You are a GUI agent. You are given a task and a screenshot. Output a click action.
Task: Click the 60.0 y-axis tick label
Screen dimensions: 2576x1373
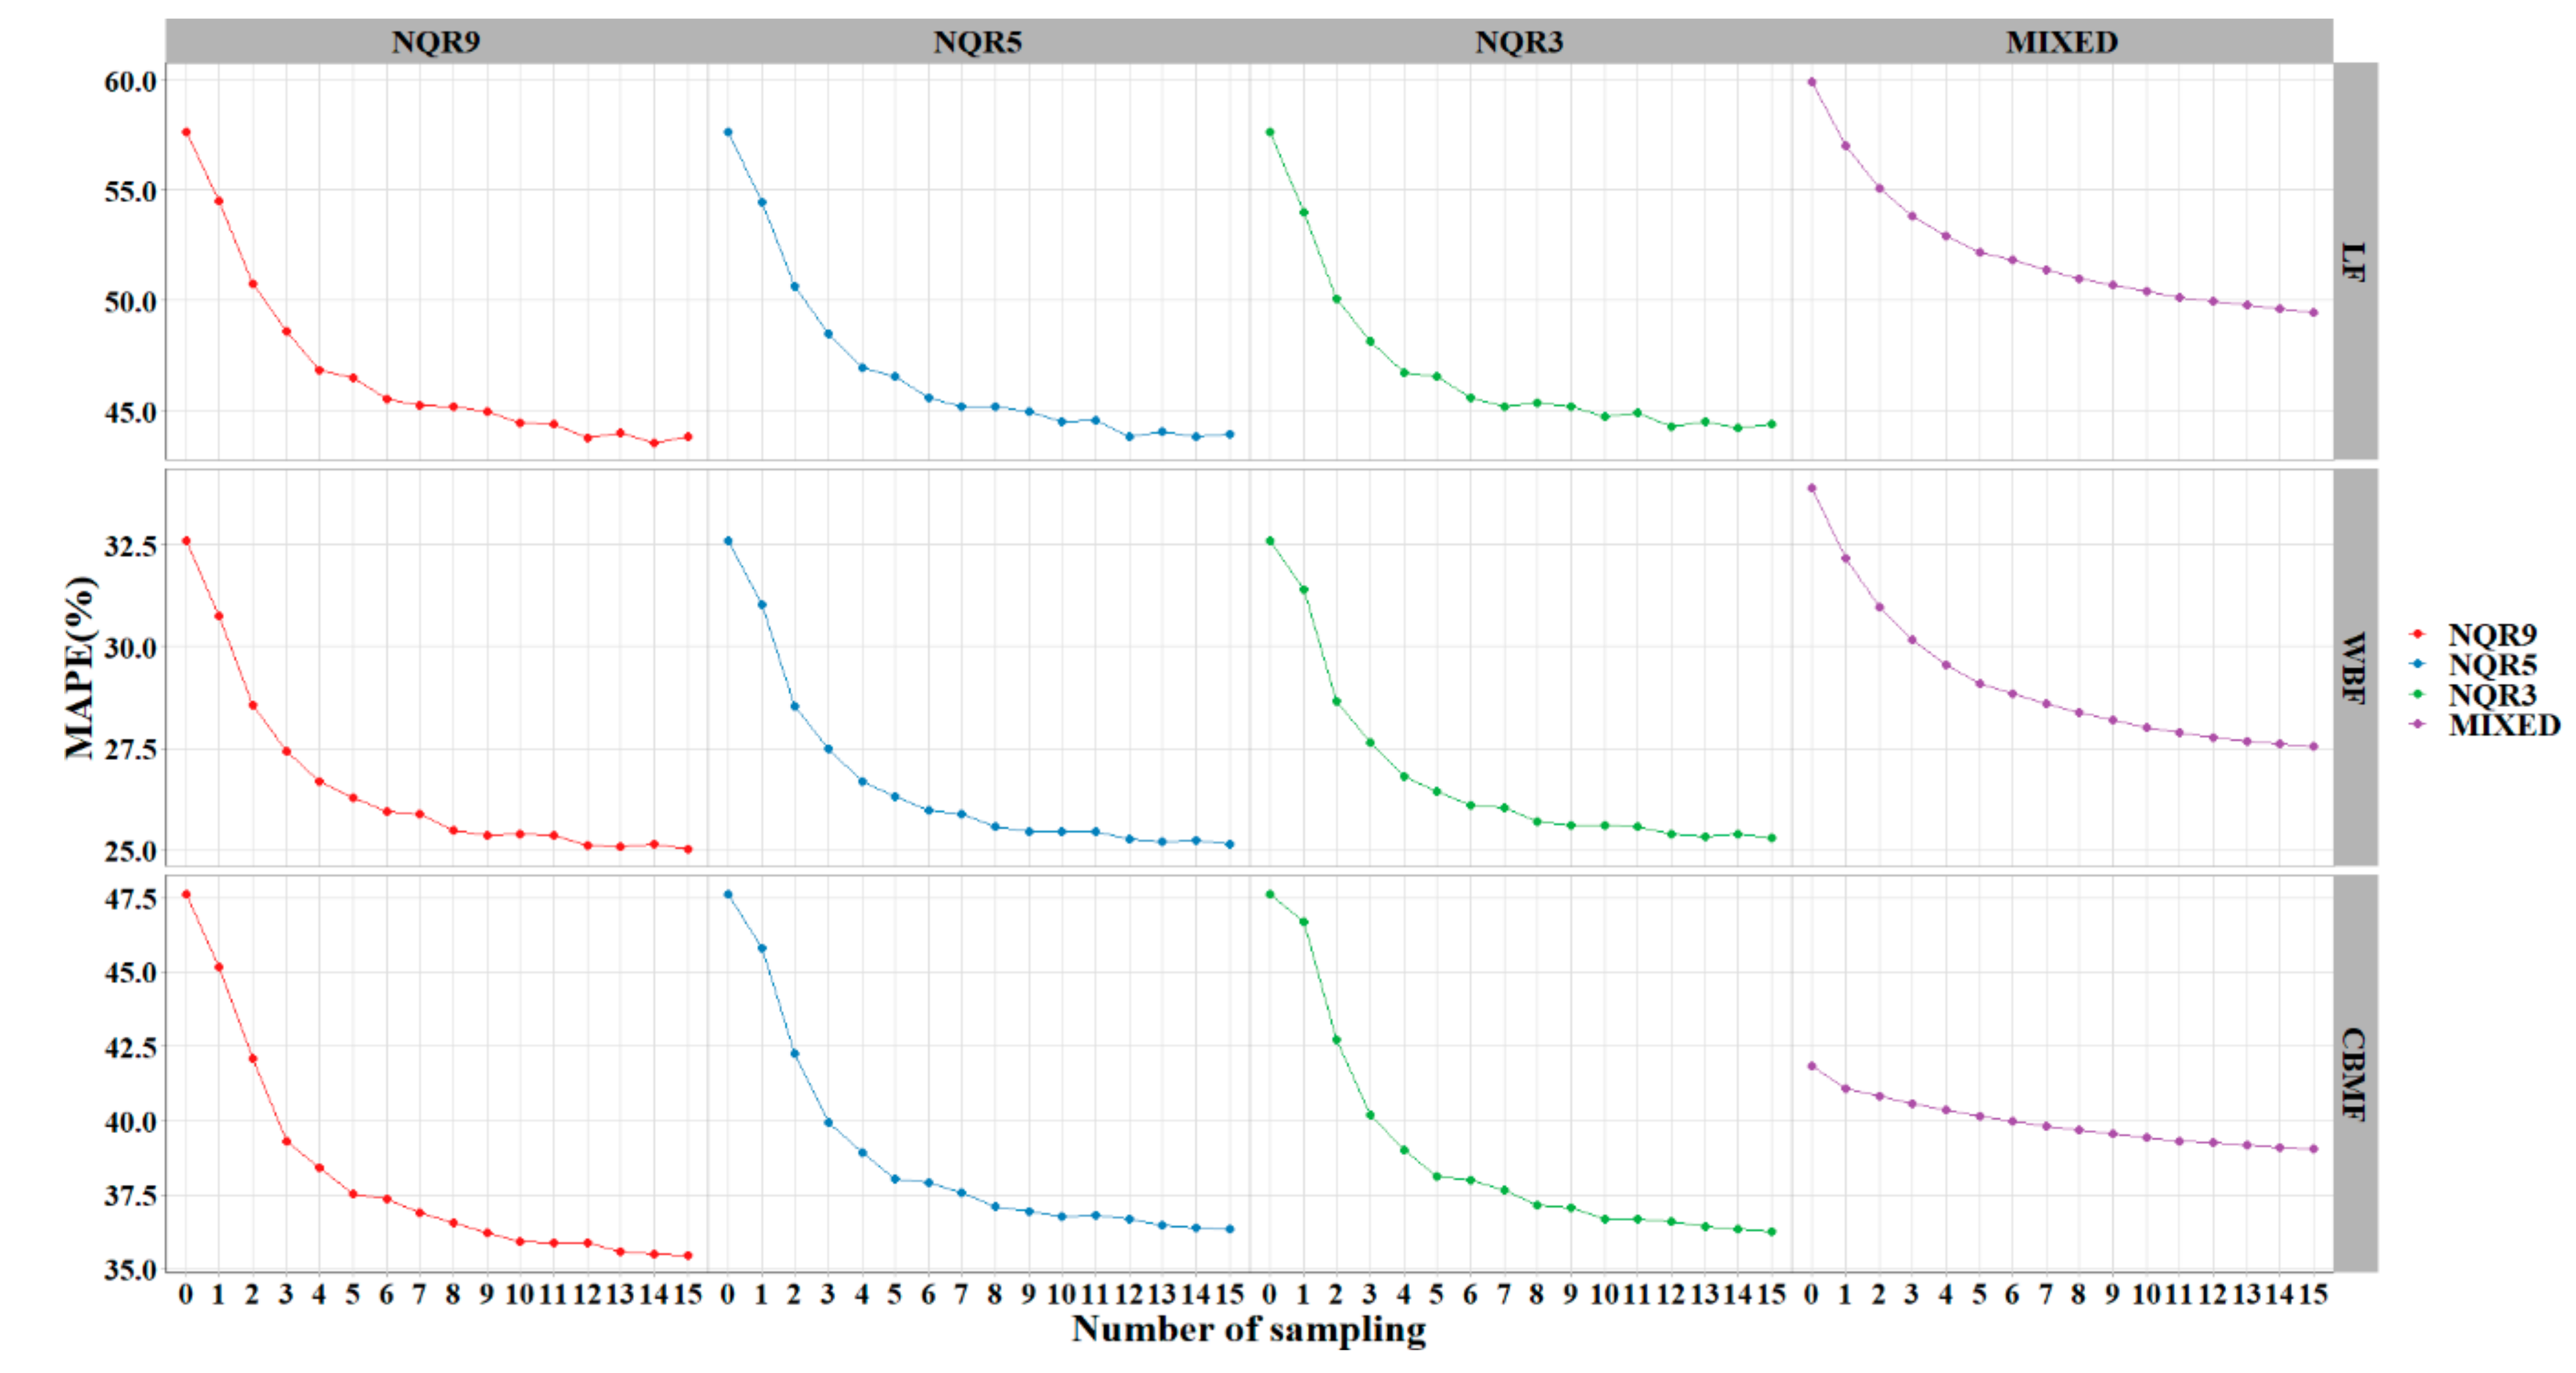[x=131, y=82]
